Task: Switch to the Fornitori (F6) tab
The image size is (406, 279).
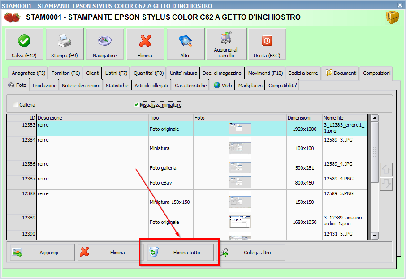Action: point(65,73)
